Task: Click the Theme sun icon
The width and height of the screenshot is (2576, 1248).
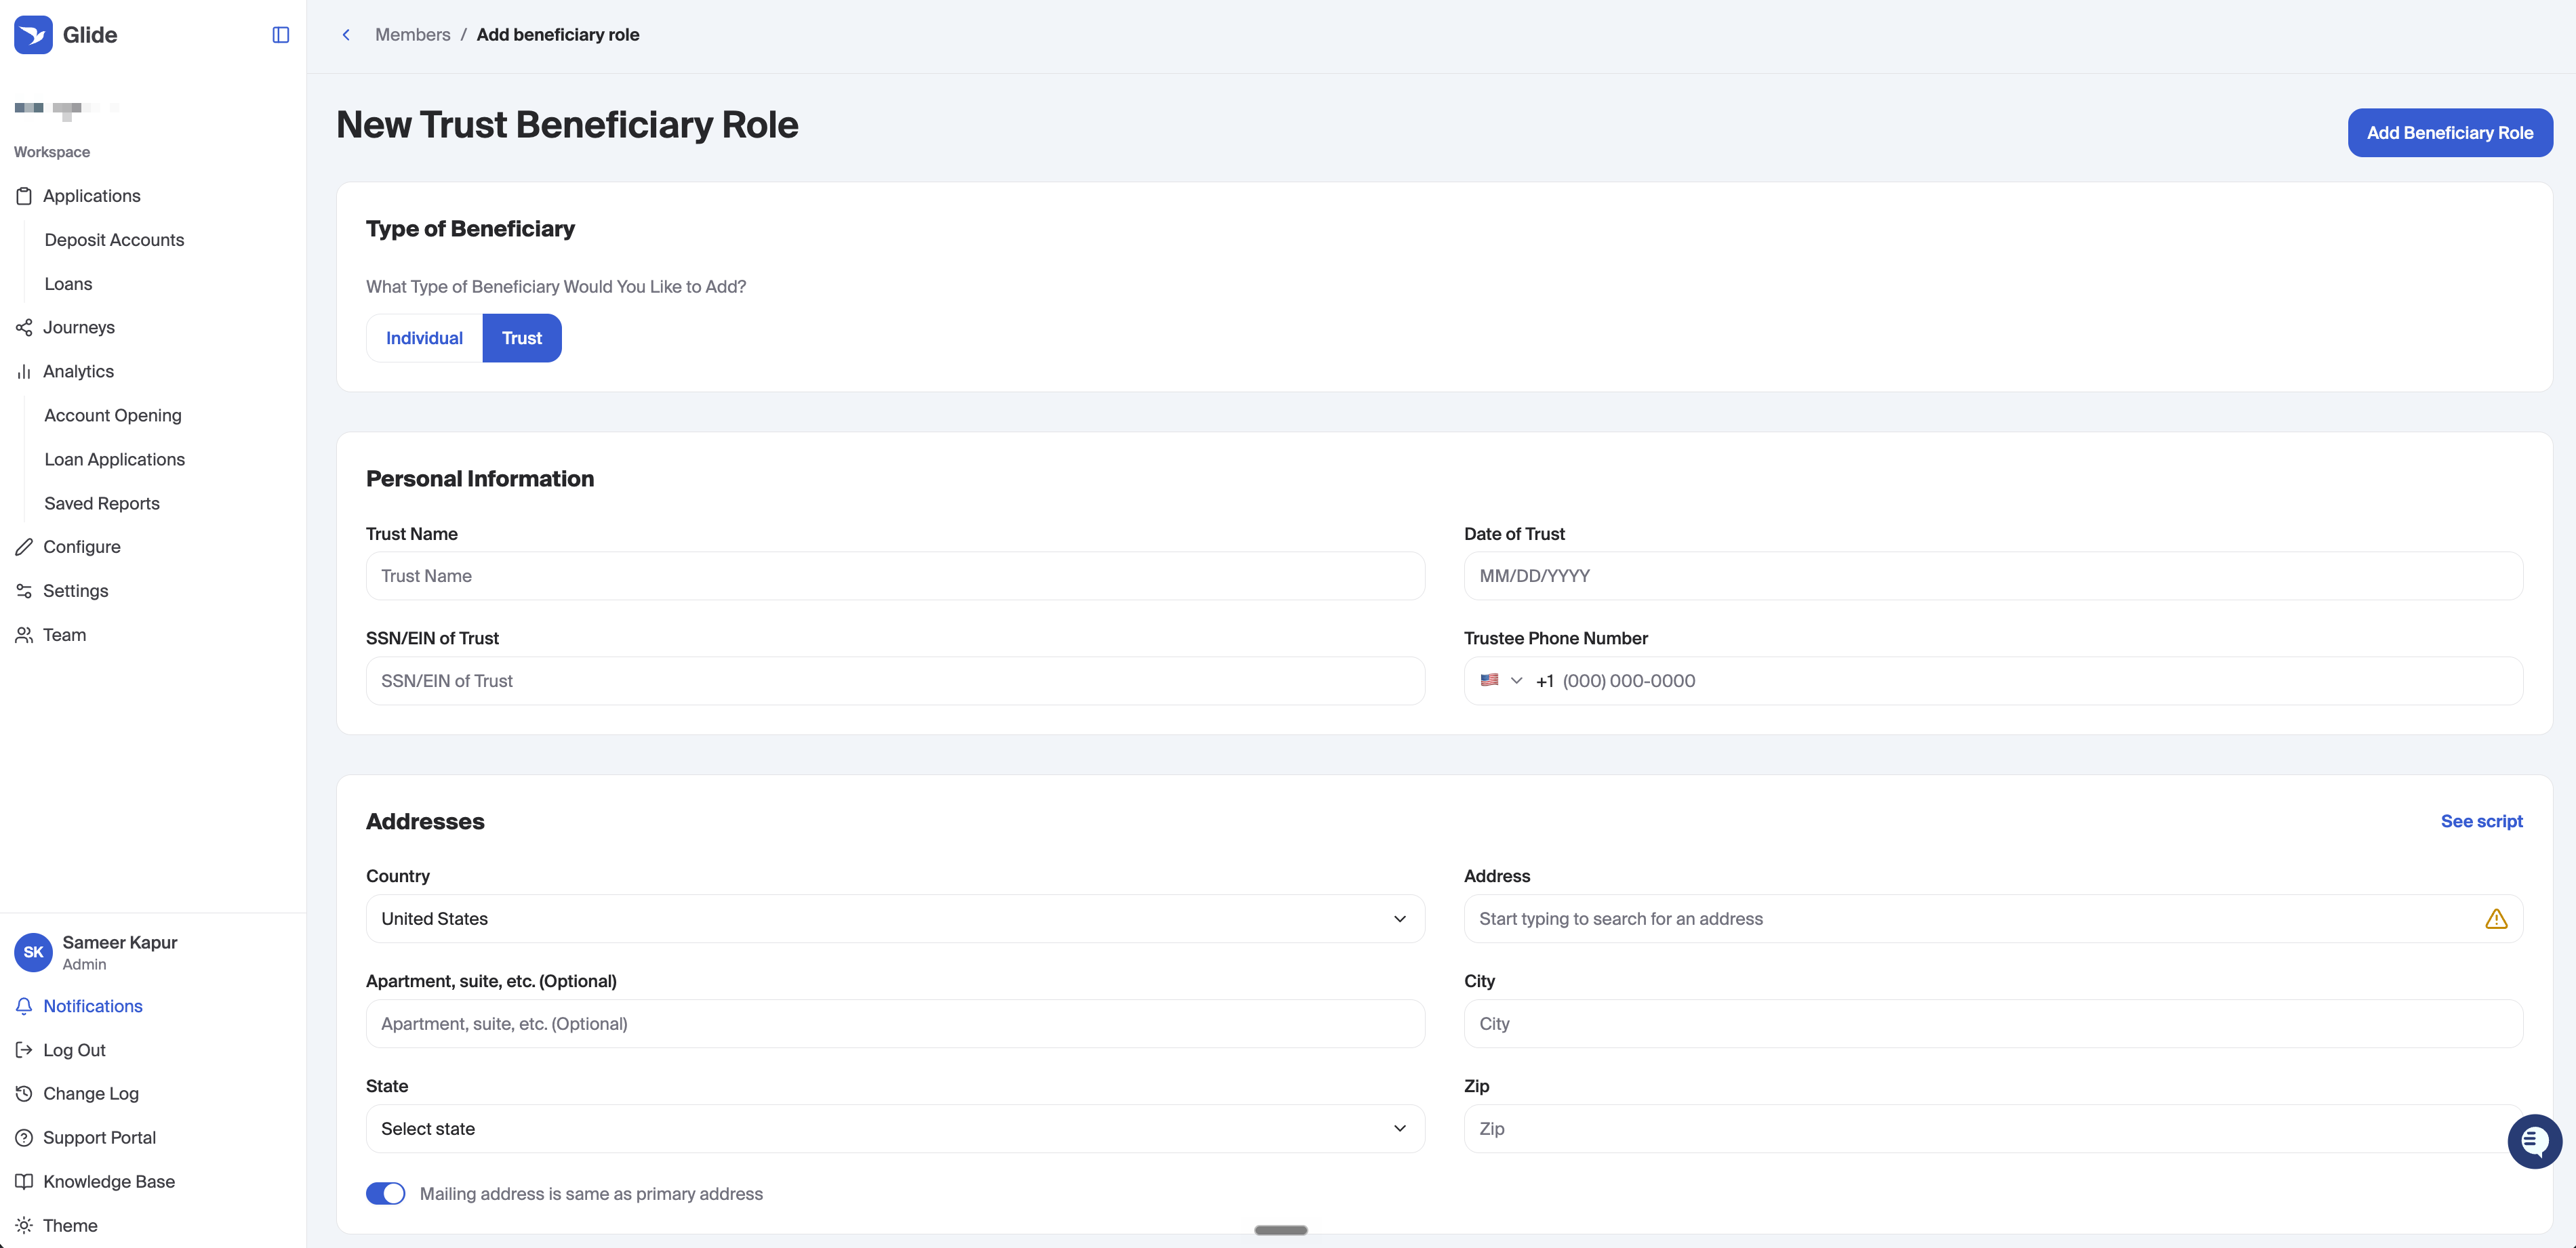Action: click(24, 1226)
